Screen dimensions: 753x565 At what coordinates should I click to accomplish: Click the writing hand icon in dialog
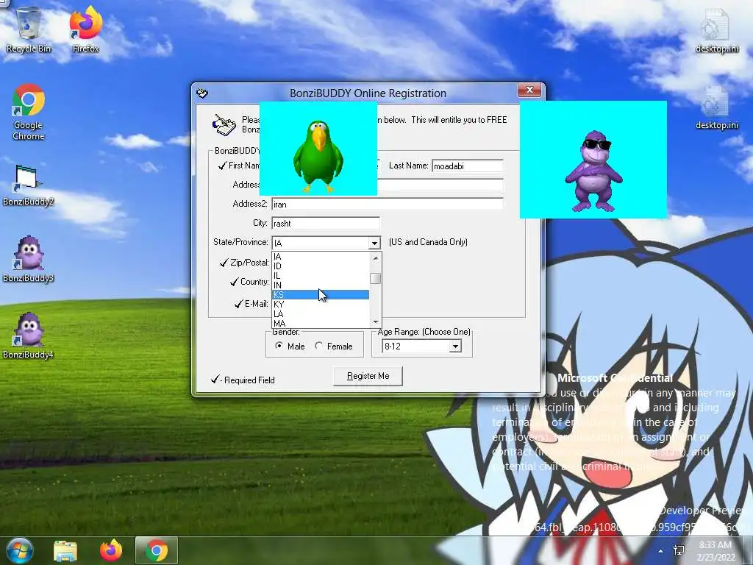pyautogui.click(x=224, y=125)
